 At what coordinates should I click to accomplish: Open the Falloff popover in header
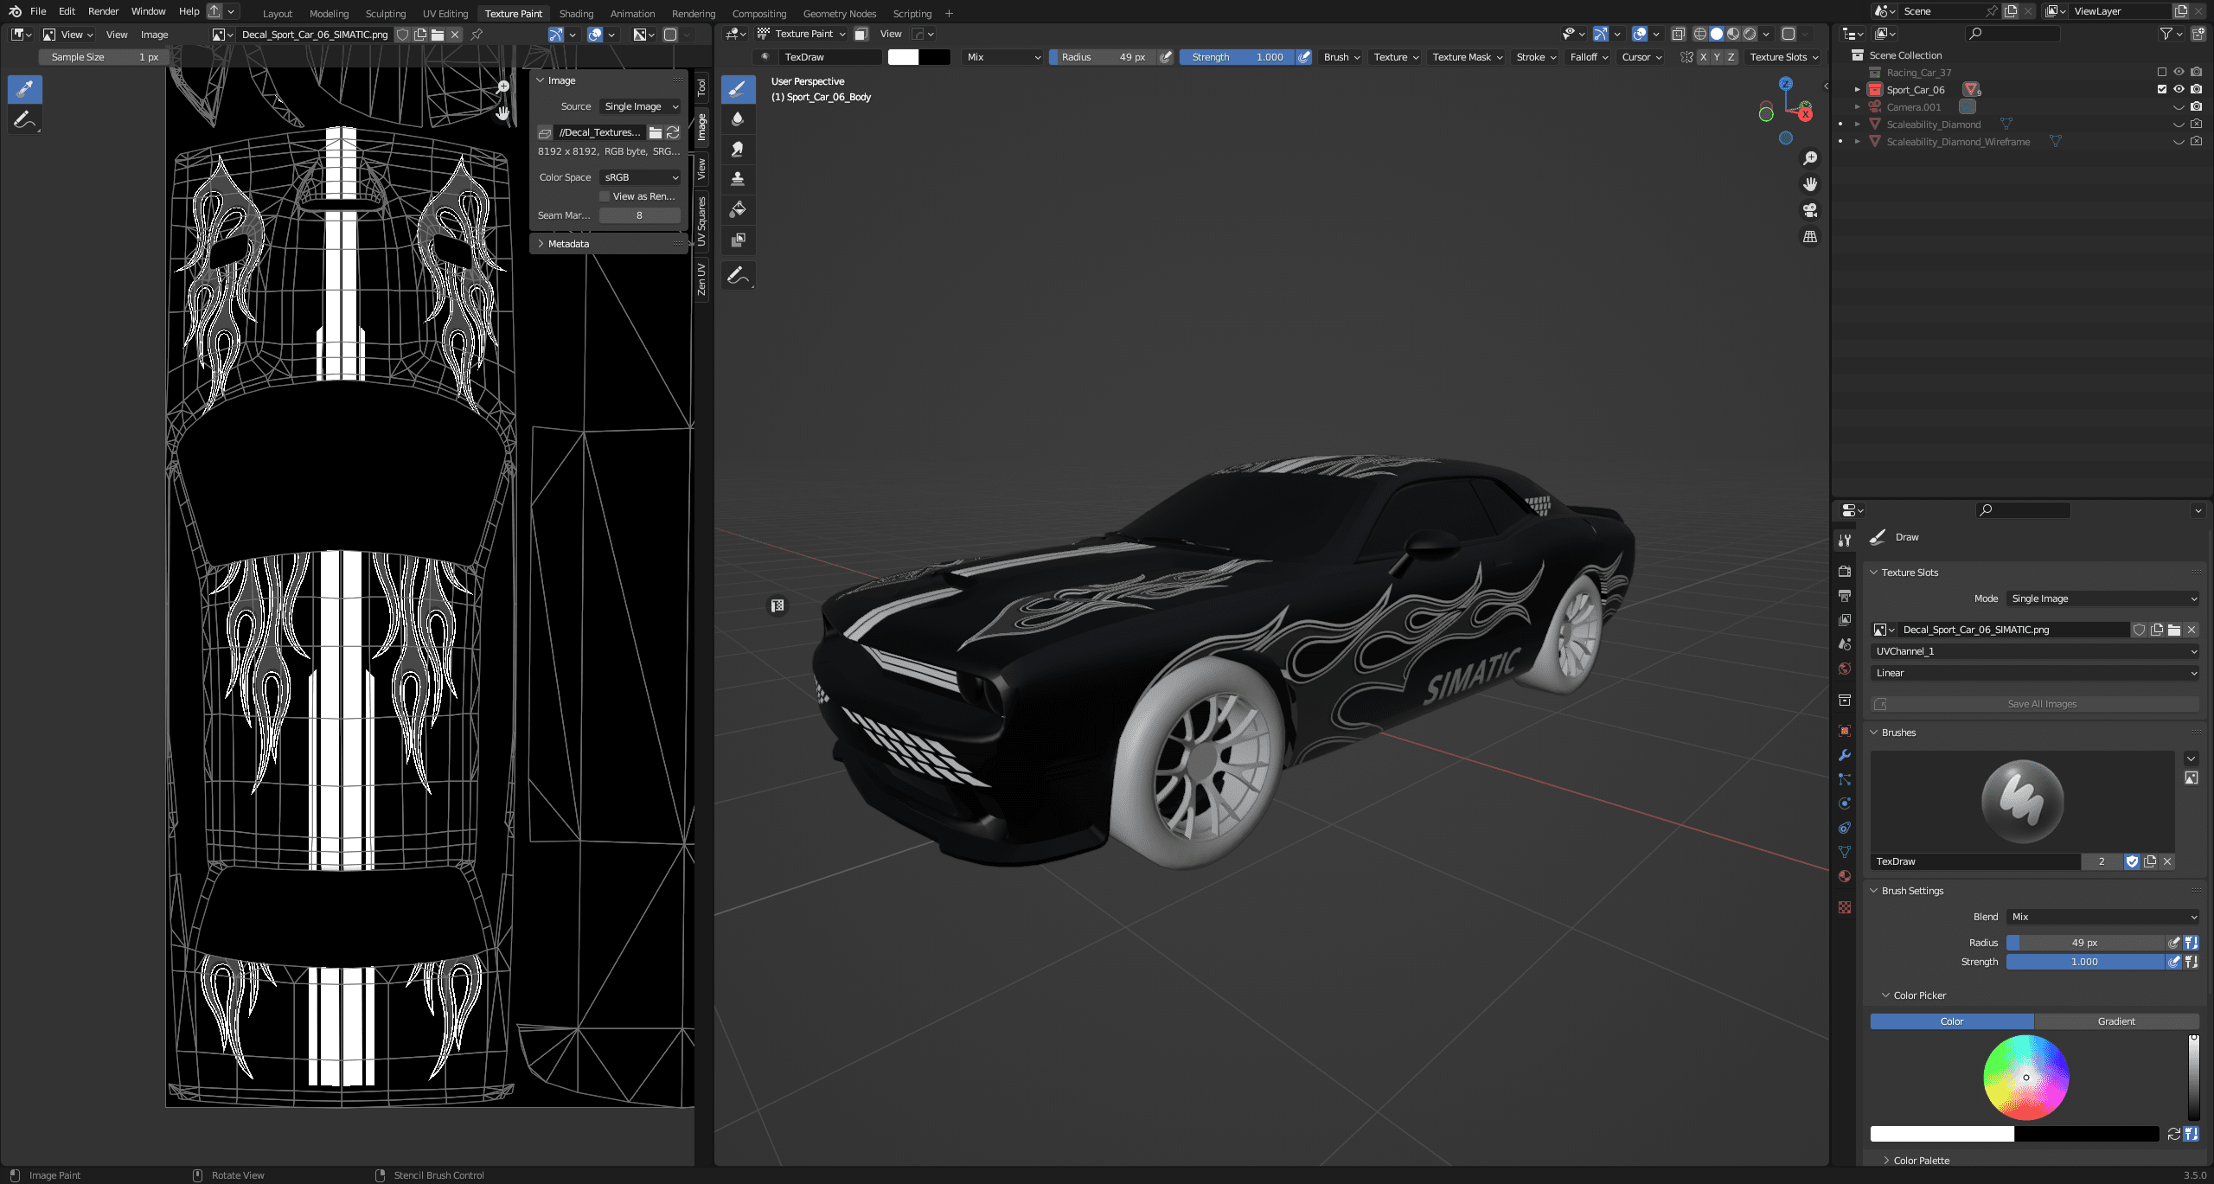tap(1589, 57)
